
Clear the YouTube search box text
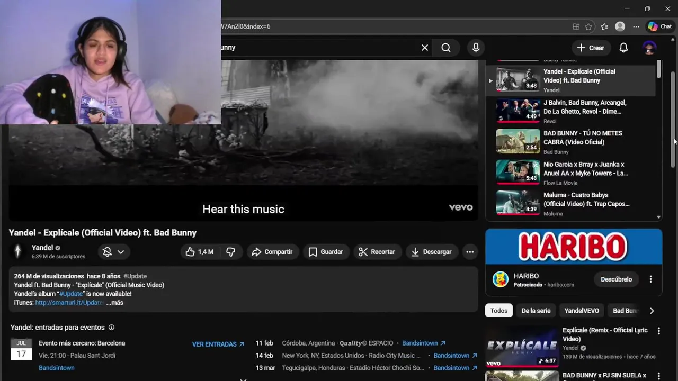[425, 48]
